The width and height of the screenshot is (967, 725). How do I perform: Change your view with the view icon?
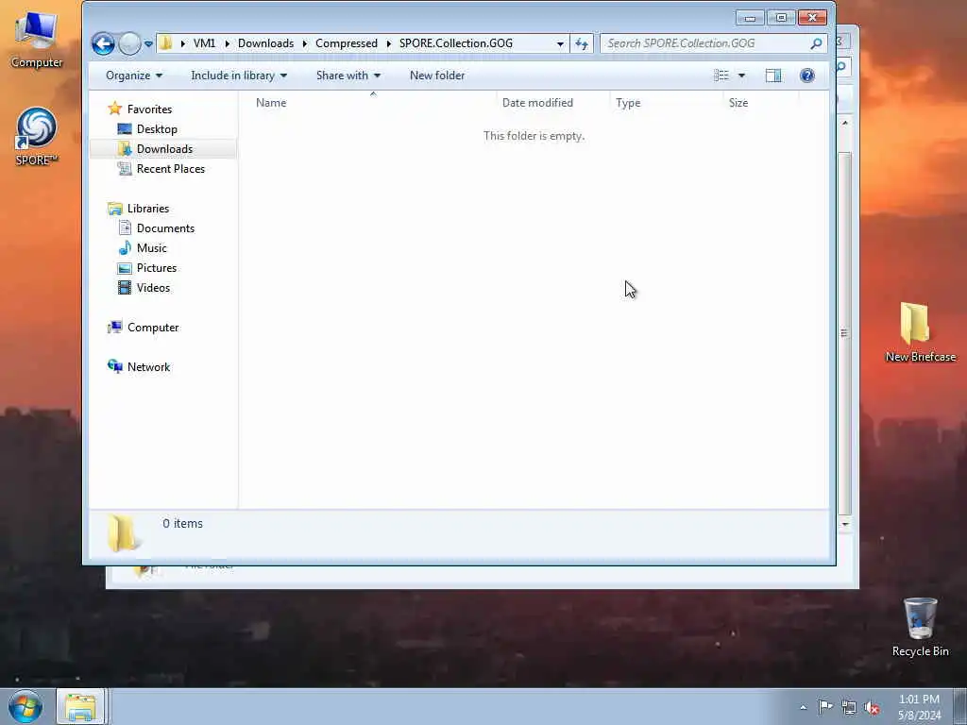[721, 76]
